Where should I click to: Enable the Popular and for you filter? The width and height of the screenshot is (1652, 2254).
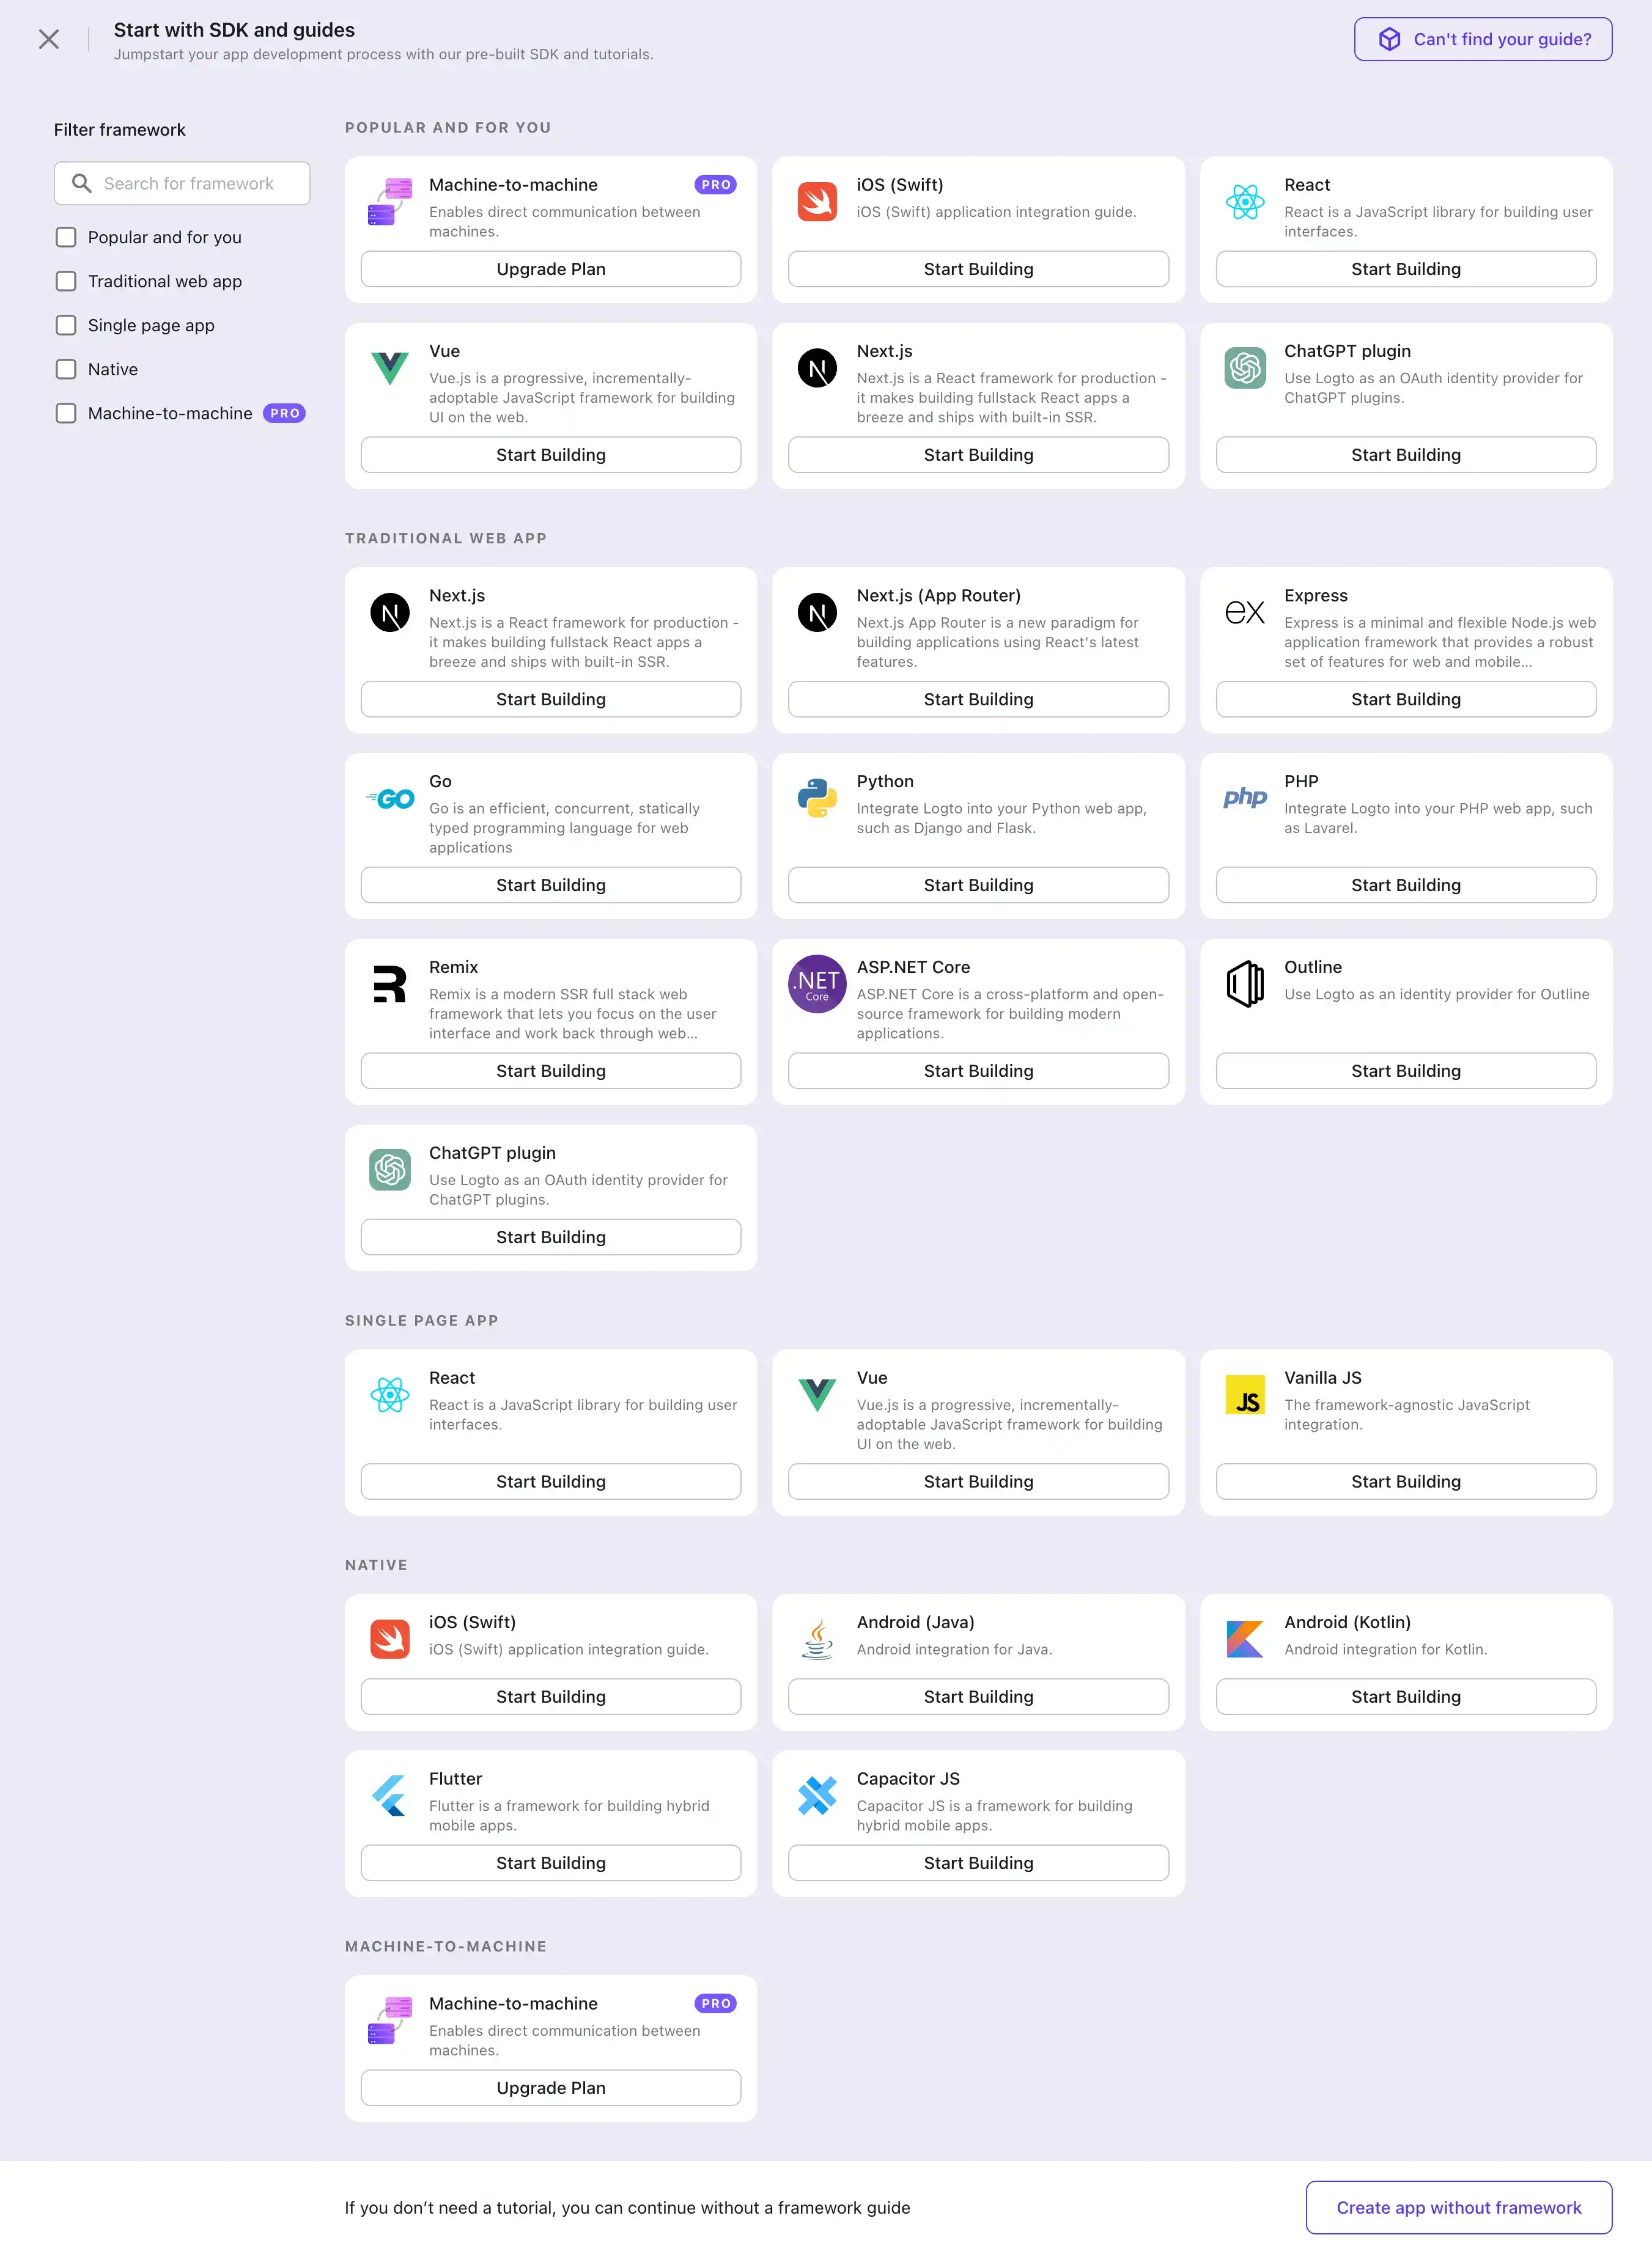[66, 237]
